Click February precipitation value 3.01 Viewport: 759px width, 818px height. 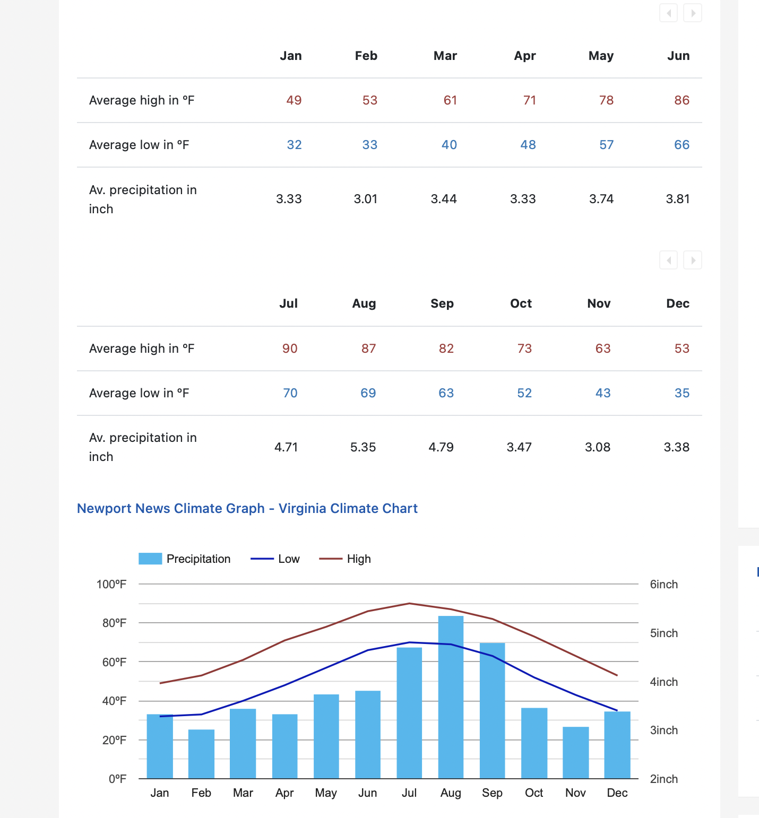tap(366, 199)
